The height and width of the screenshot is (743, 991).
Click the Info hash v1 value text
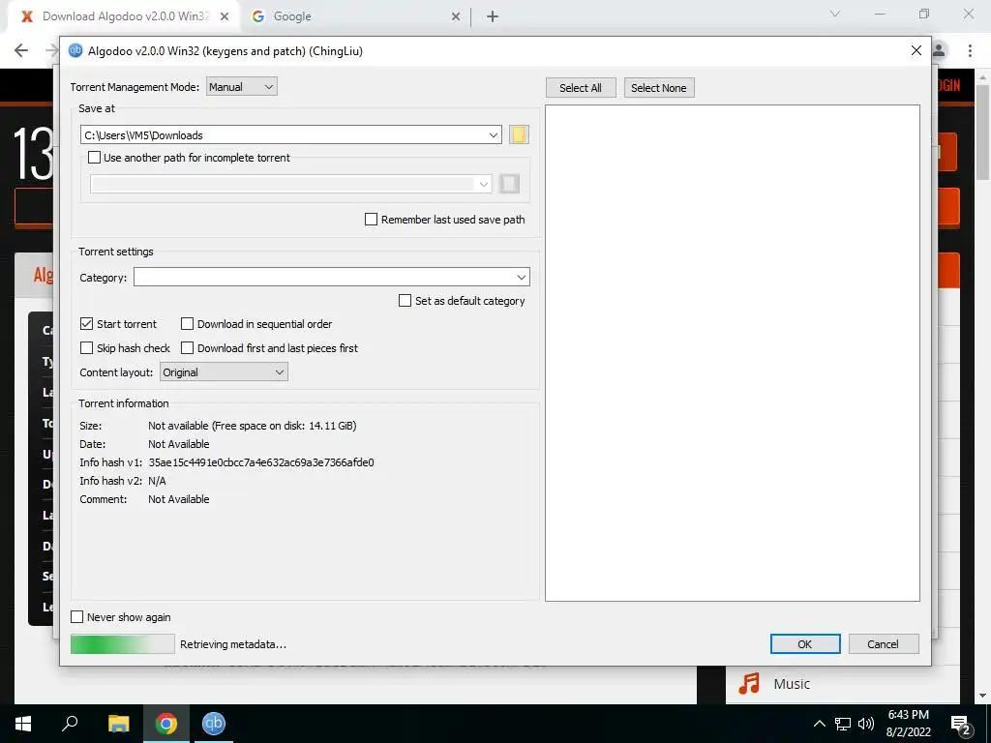(261, 462)
